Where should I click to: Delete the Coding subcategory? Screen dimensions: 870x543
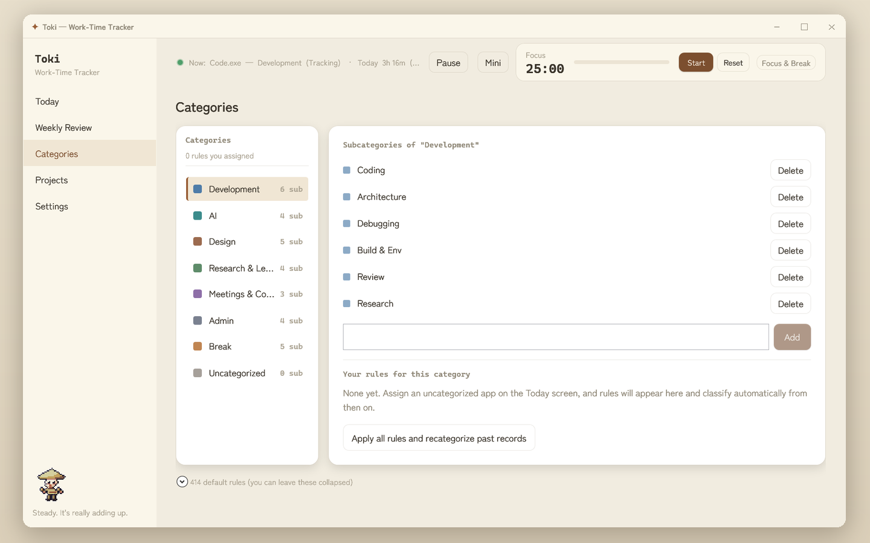[x=790, y=170]
